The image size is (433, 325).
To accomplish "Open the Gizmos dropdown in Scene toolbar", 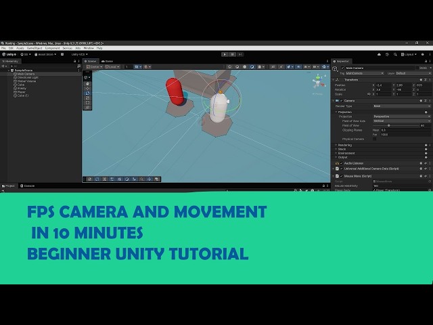I will [325, 66].
